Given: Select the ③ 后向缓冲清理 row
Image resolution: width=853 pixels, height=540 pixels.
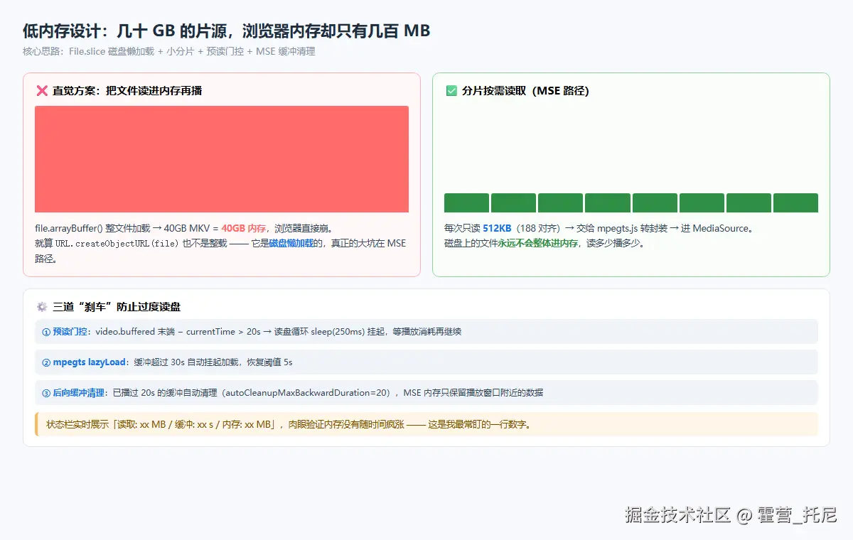Looking at the screenshot, I should [426, 393].
